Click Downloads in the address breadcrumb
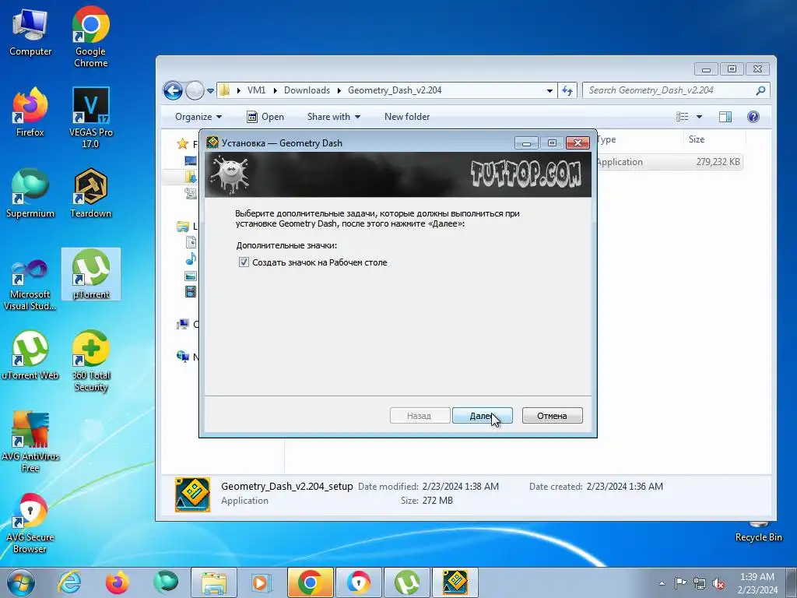 (307, 90)
